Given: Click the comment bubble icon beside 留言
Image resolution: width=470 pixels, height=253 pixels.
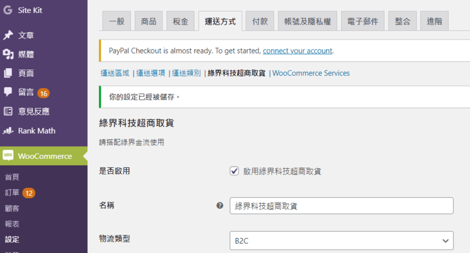Looking at the screenshot, I should (8, 92).
